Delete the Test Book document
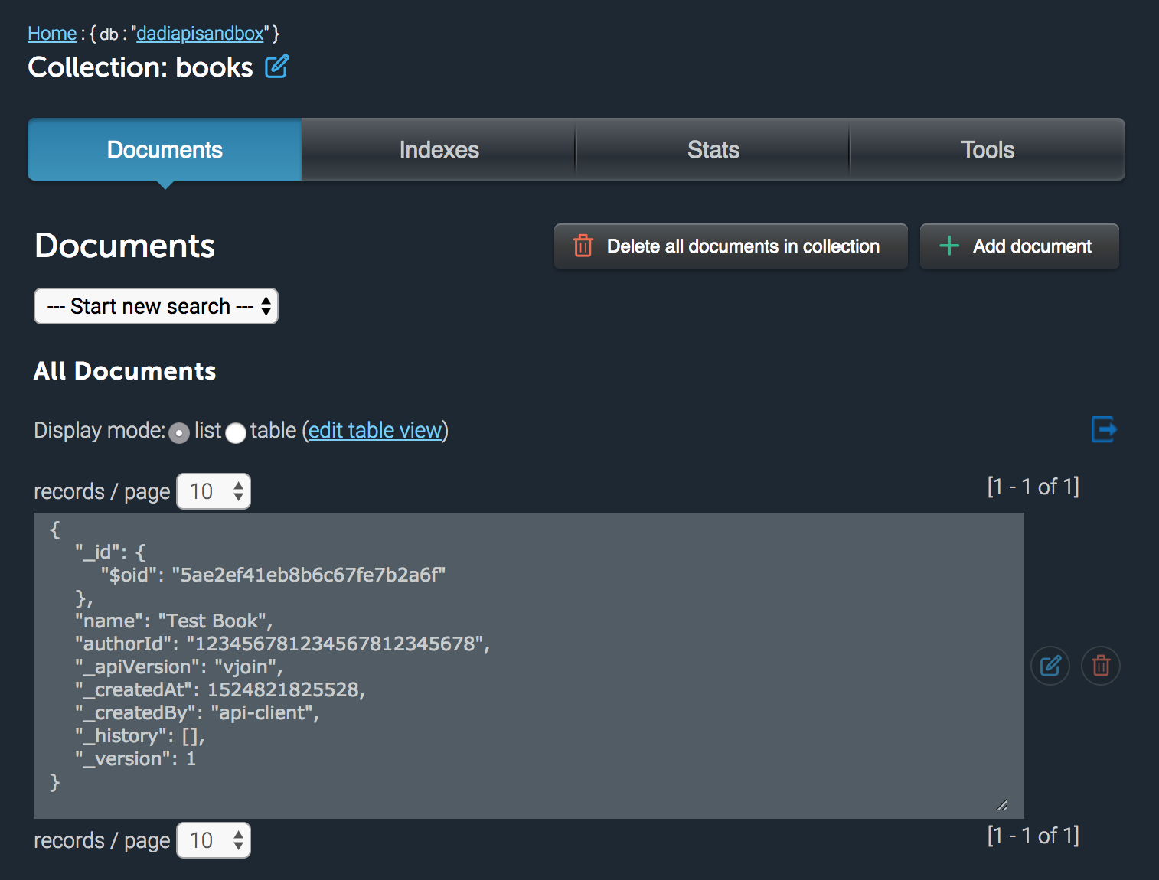The width and height of the screenshot is (1159, 880). (1101, 666)
